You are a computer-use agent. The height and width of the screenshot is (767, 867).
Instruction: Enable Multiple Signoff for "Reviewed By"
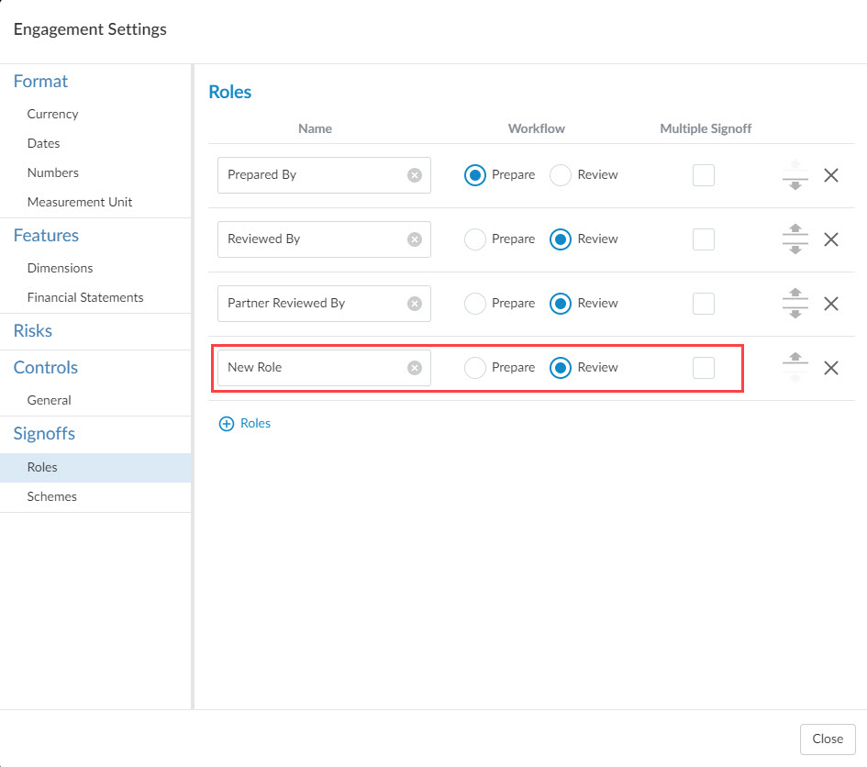click(704, 239)
